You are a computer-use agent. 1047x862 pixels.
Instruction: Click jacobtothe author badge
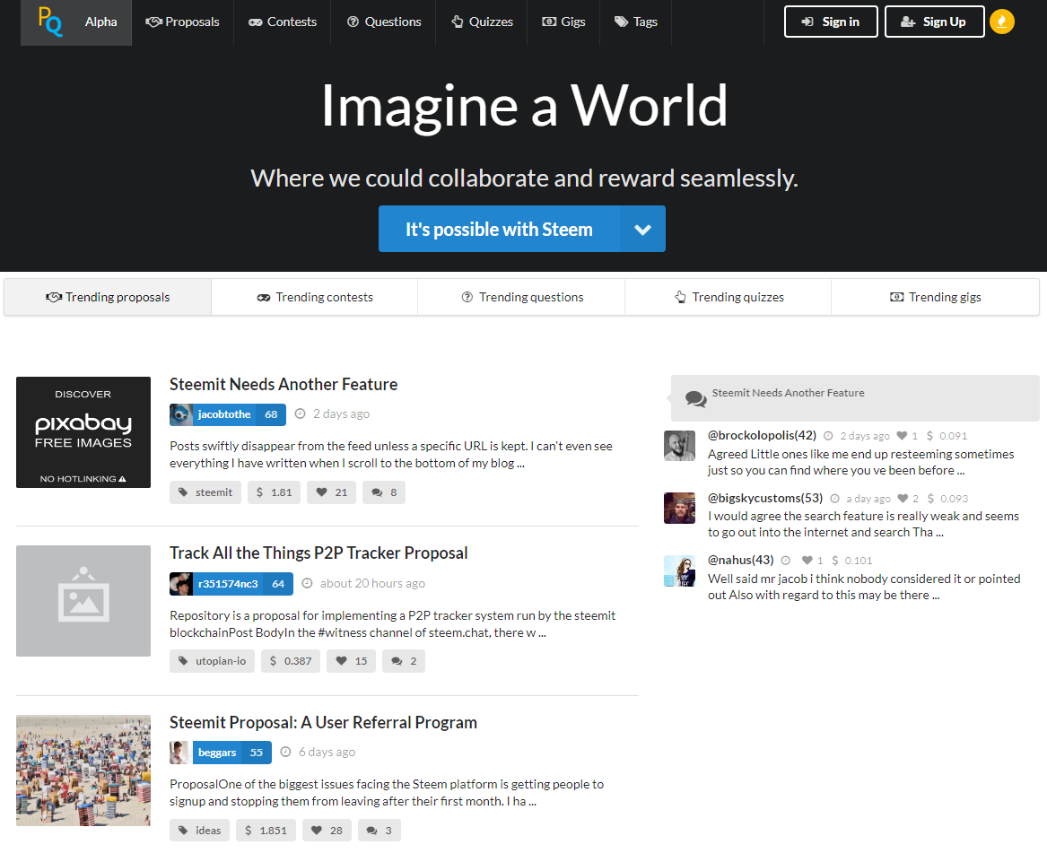228,414
